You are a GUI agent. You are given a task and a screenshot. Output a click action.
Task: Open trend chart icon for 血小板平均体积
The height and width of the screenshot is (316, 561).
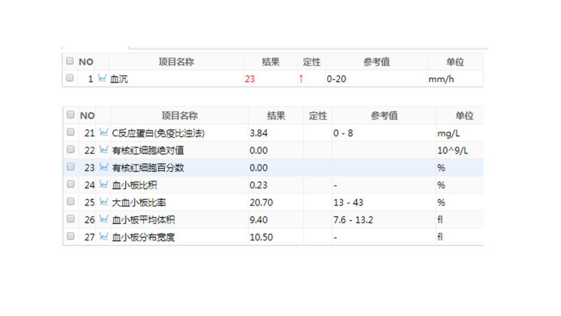tap(104, 219)
